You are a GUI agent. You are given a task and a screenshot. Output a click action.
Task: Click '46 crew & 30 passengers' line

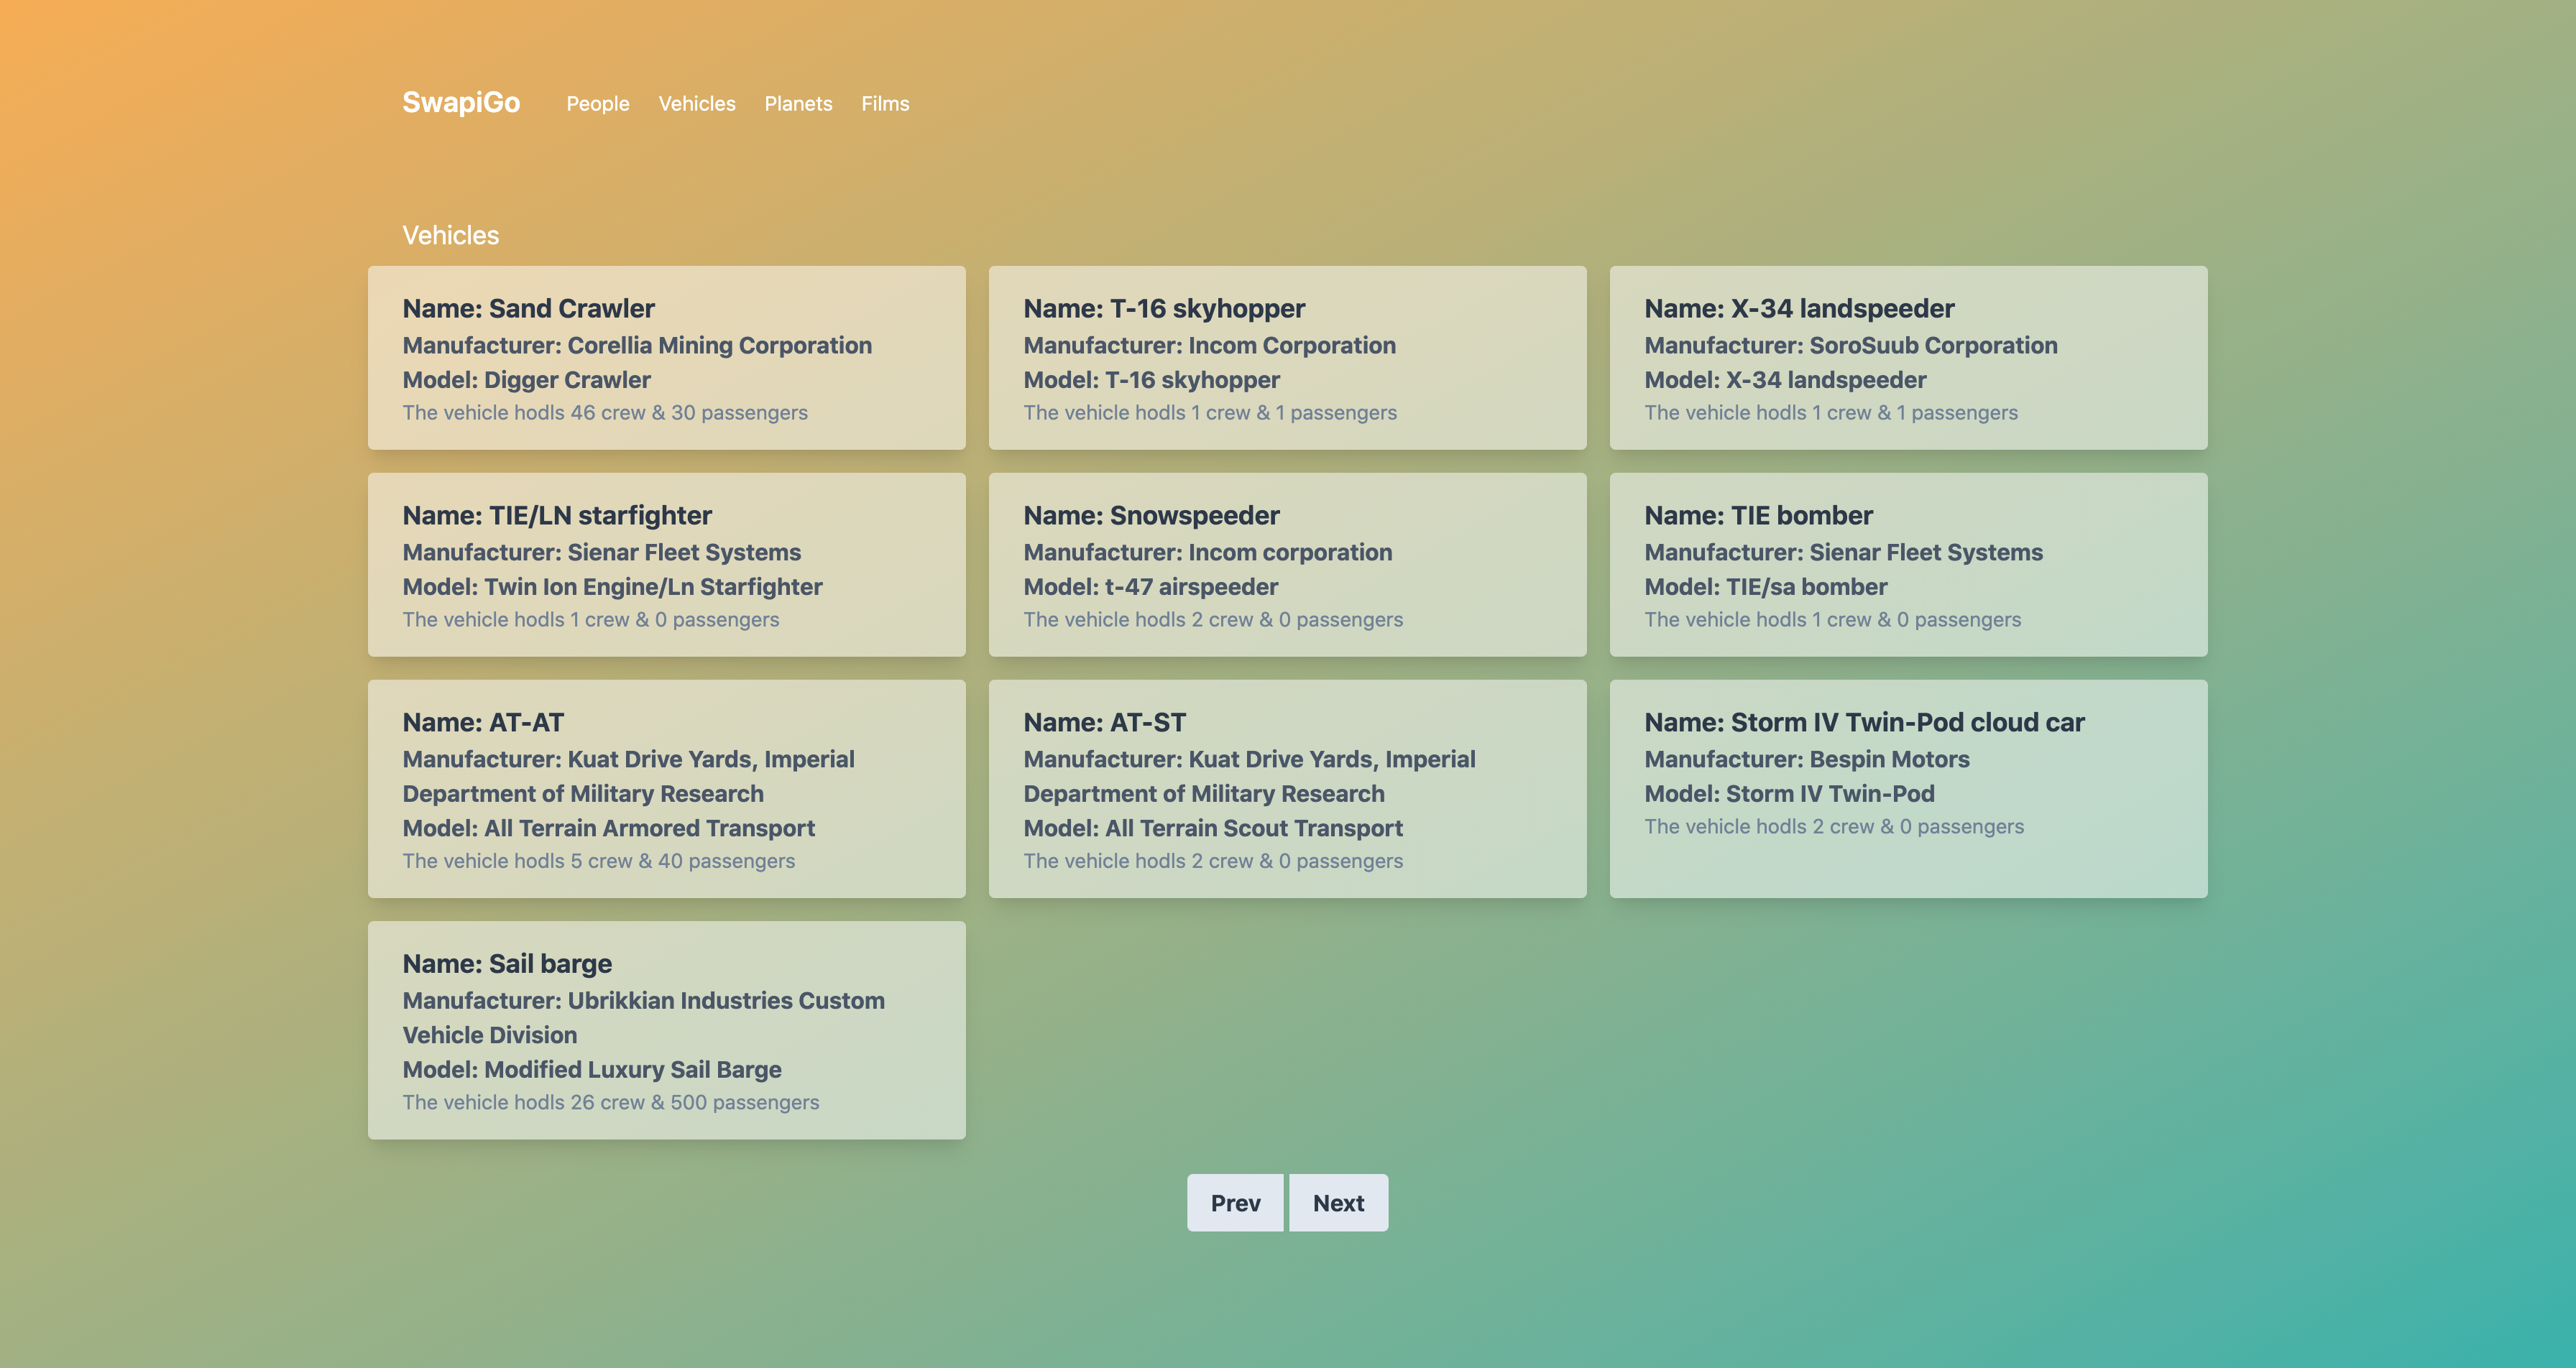605,412
